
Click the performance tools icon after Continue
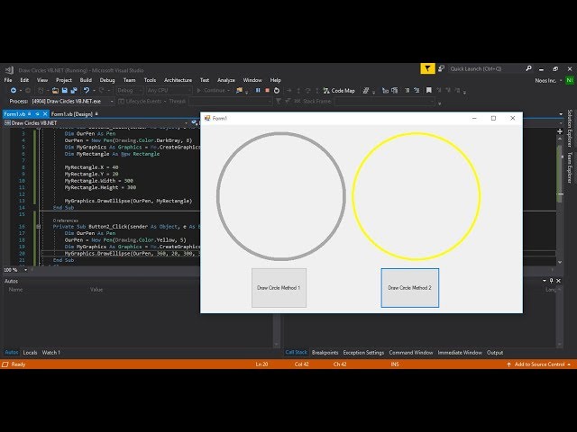tap(240, 90)
